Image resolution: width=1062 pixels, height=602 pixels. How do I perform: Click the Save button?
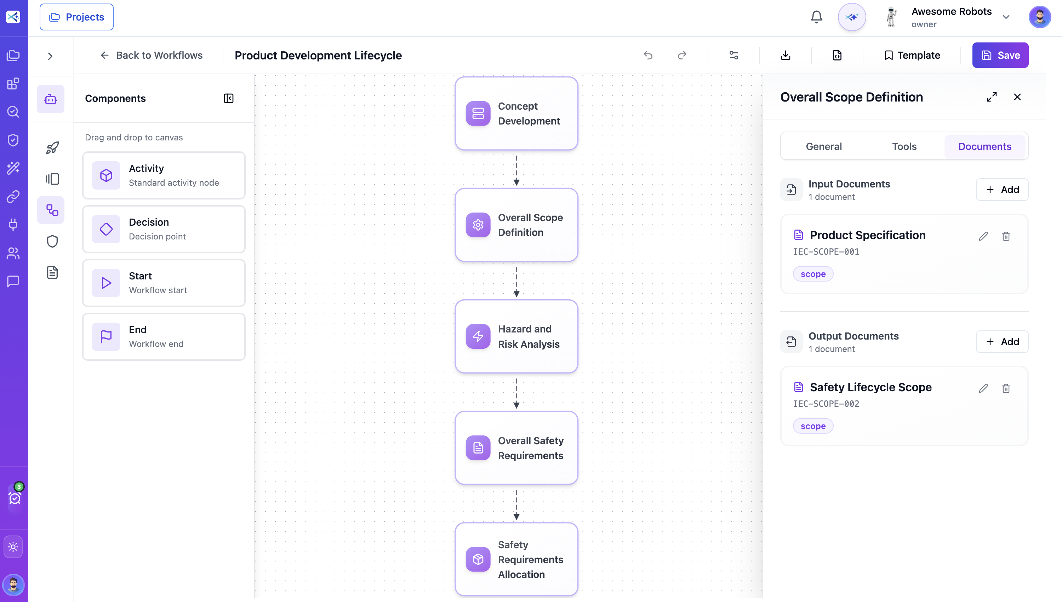1000,55
